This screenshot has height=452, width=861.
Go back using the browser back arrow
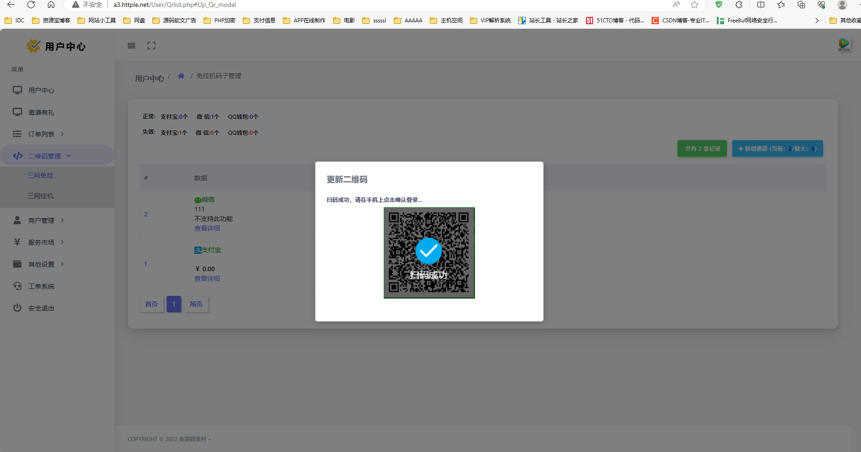[x=11, y=5]
